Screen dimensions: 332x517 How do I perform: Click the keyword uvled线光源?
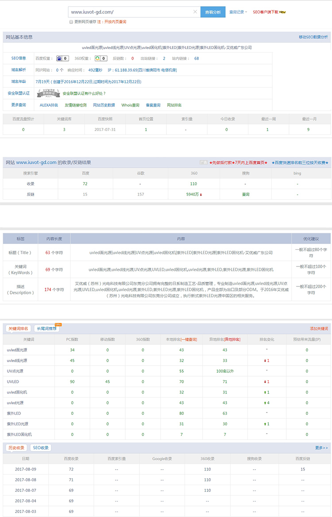click(17, 361)
